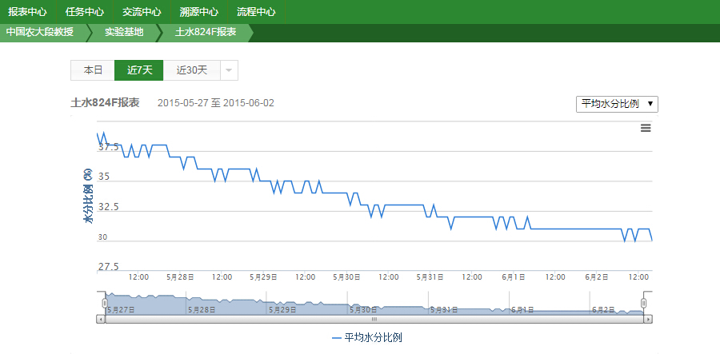Click the 实验基地 breadcrumb link

[125, 33]
